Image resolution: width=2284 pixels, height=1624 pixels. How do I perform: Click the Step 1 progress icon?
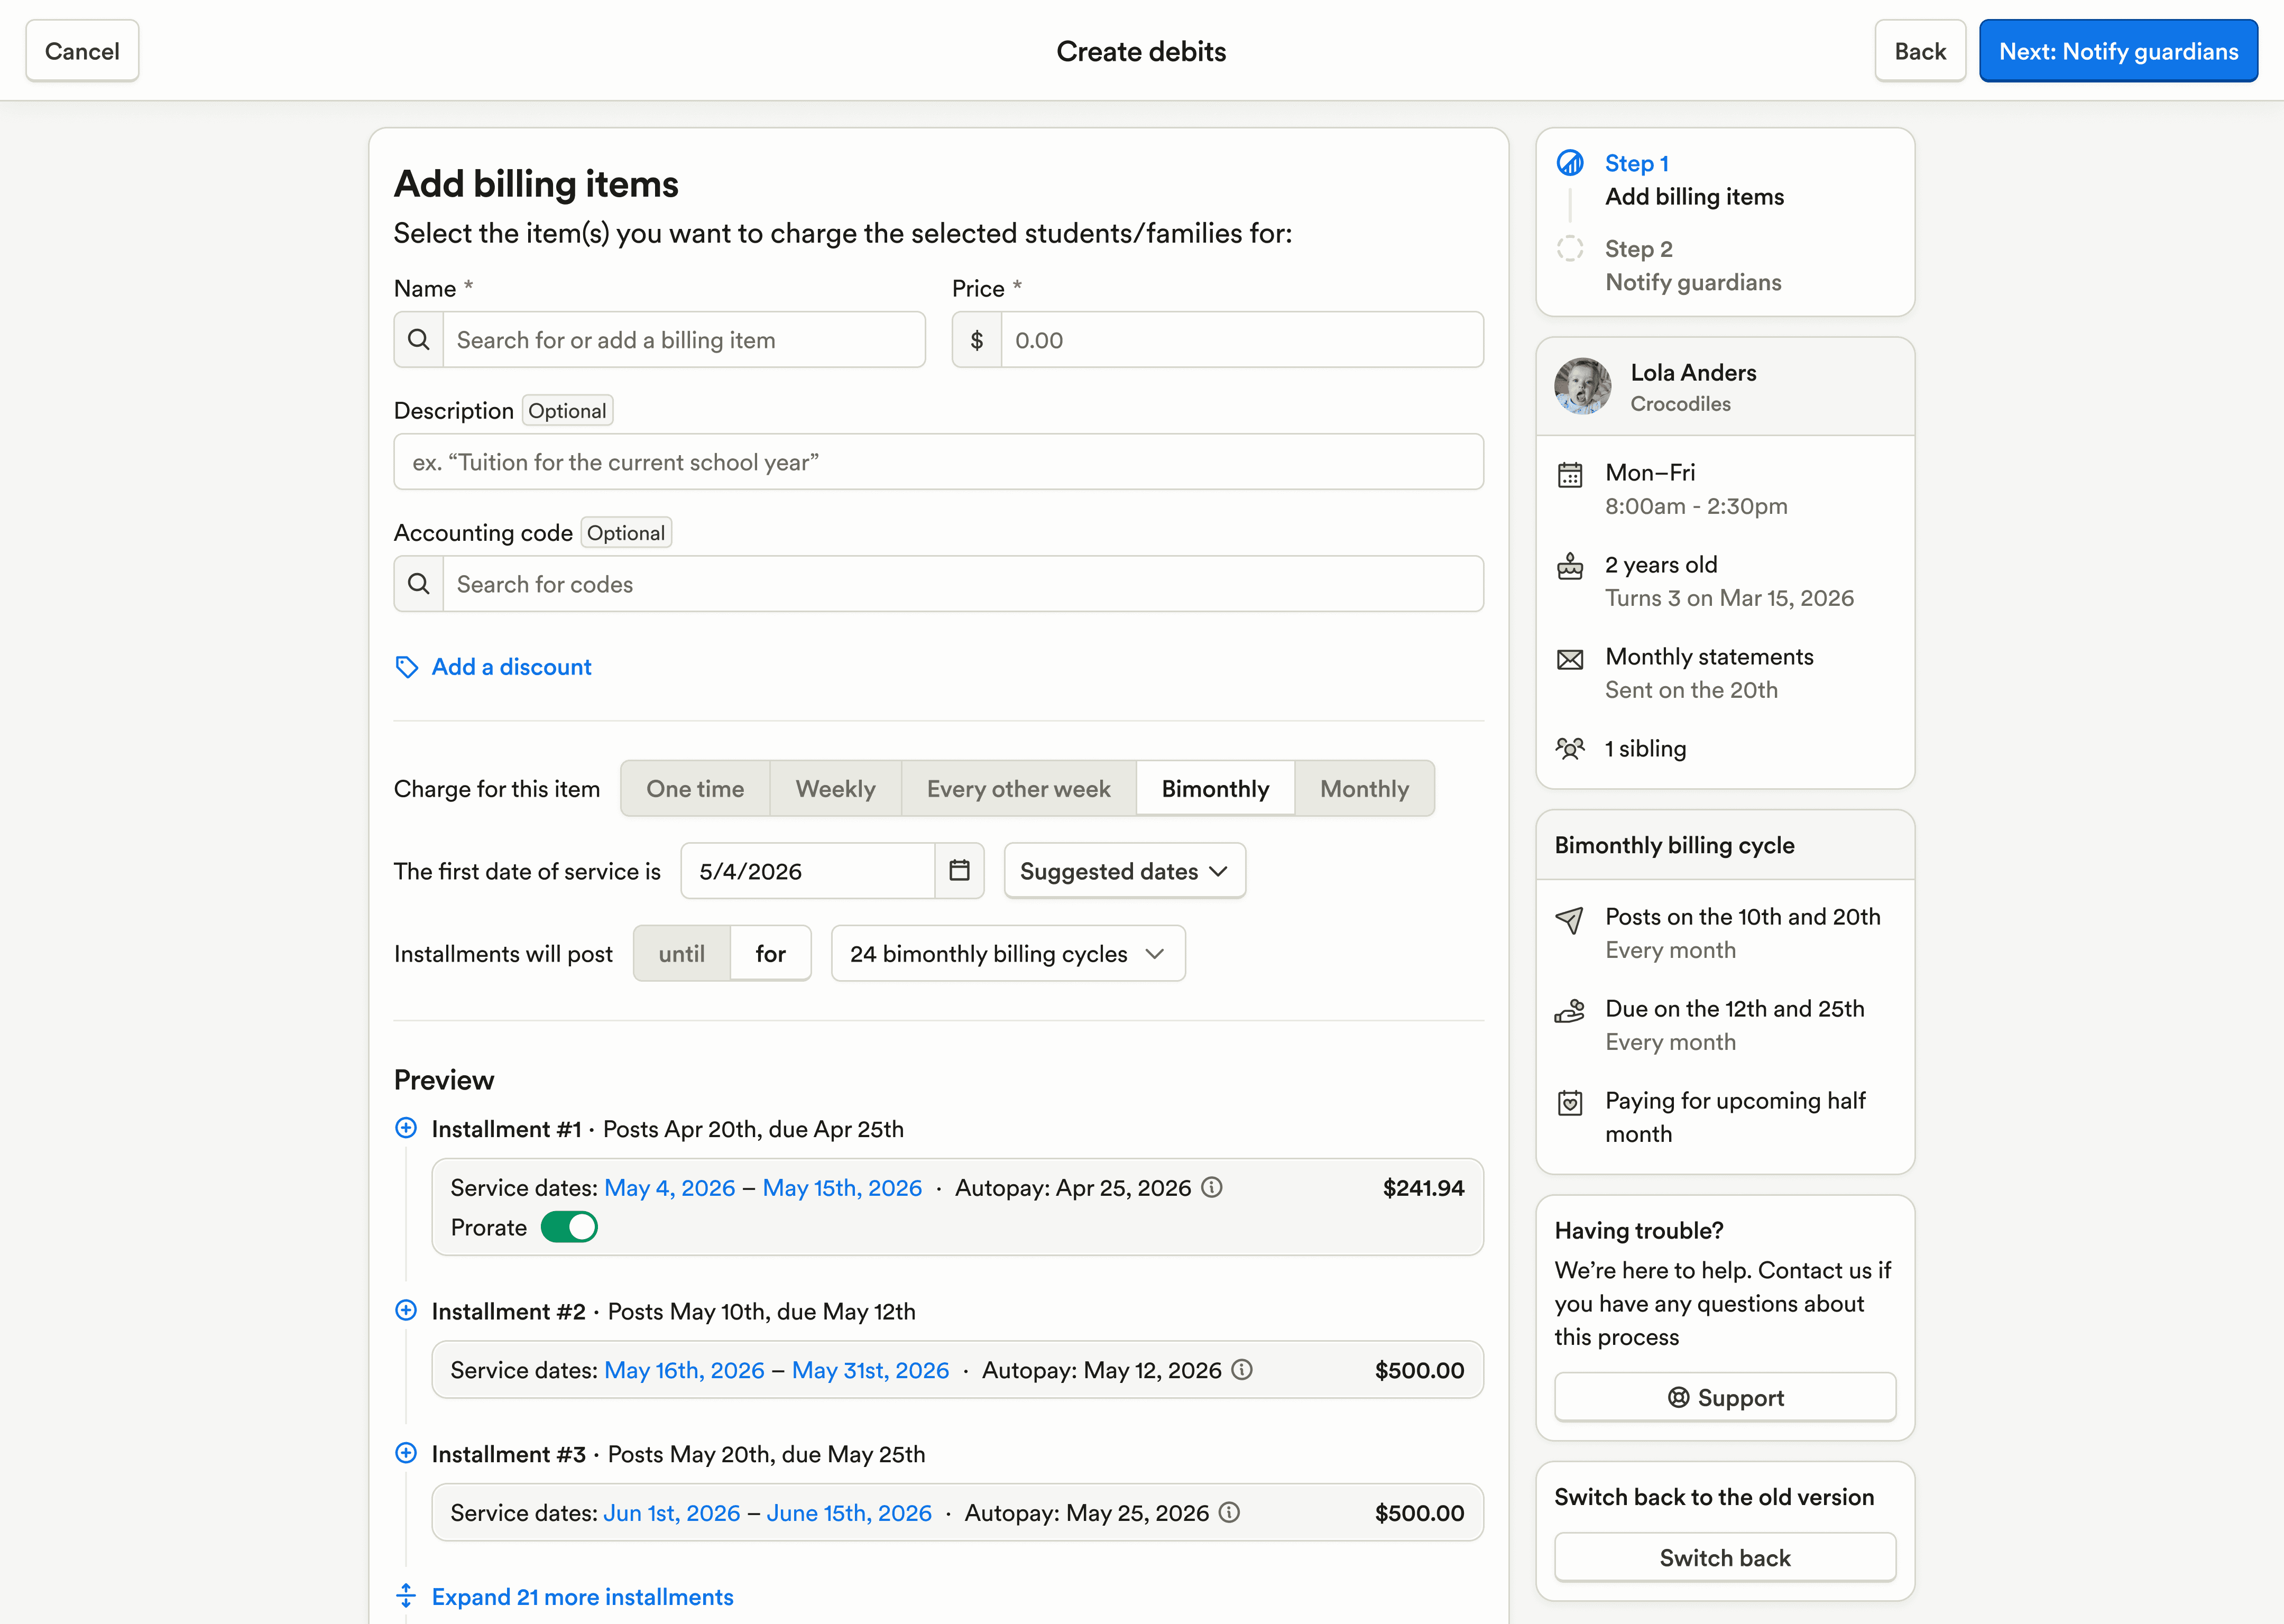pyautogui.click(x=1570, y=162)
